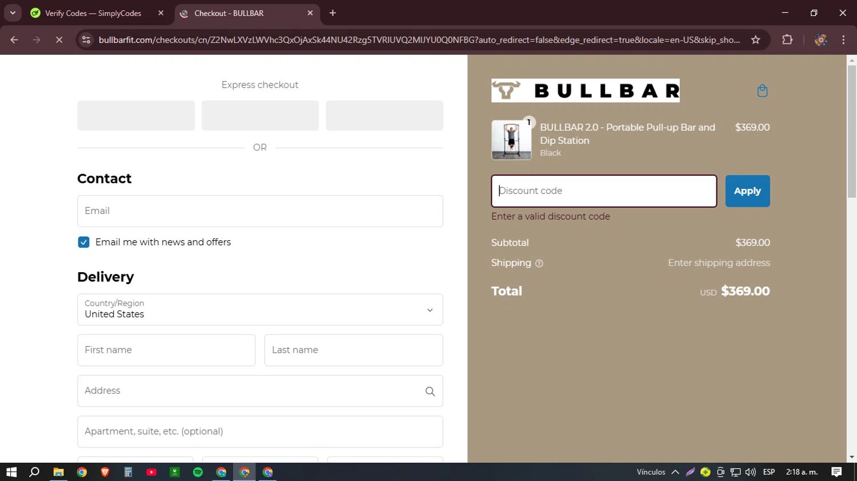Viewport: 857px width, 481px height.
Task: Open the Calculator taskbar app
Action: pos(128,472)
